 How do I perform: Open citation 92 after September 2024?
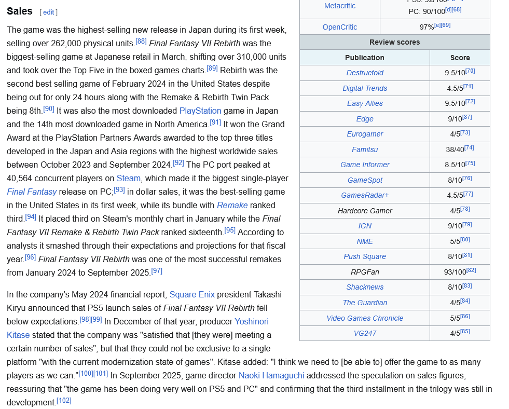(x=178, y=162)
